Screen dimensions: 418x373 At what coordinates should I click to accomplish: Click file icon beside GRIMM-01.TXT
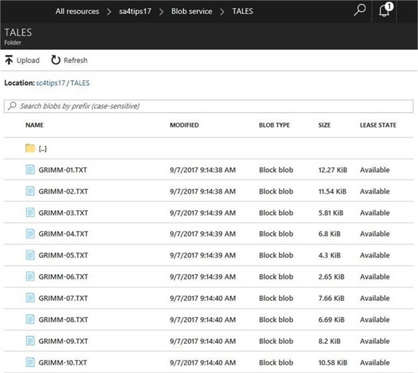(x=30, y=170)
